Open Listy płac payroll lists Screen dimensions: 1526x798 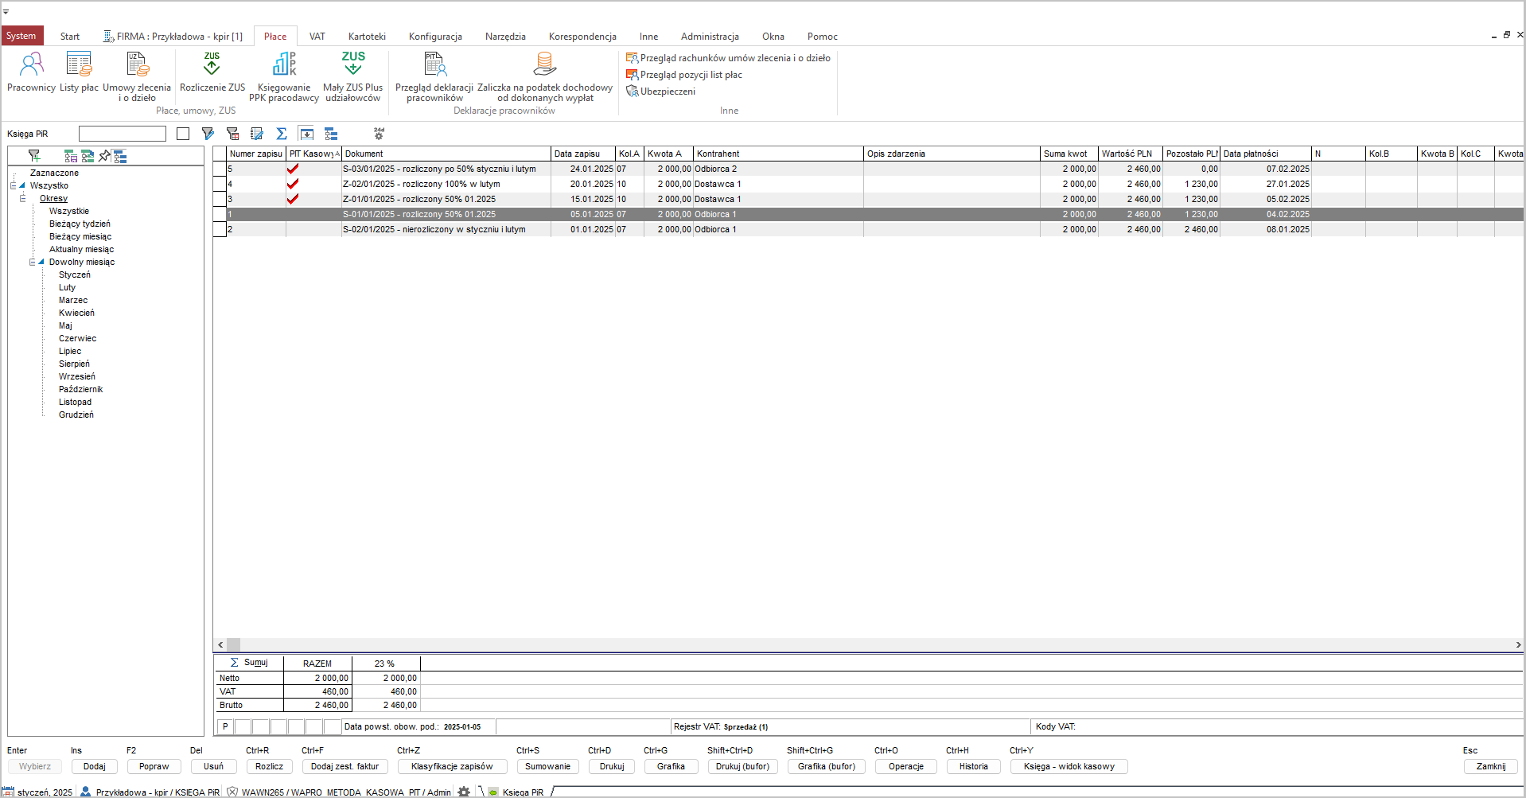pos(79,72)
